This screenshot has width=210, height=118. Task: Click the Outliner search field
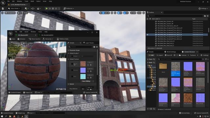pyautogui.click(x=175, y=16)
